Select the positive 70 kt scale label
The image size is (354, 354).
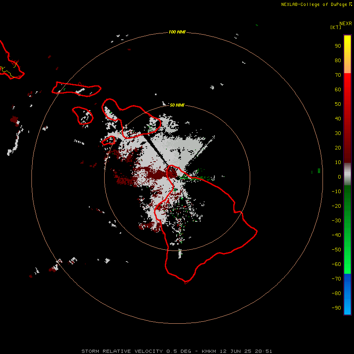click(x=338, y=75)
